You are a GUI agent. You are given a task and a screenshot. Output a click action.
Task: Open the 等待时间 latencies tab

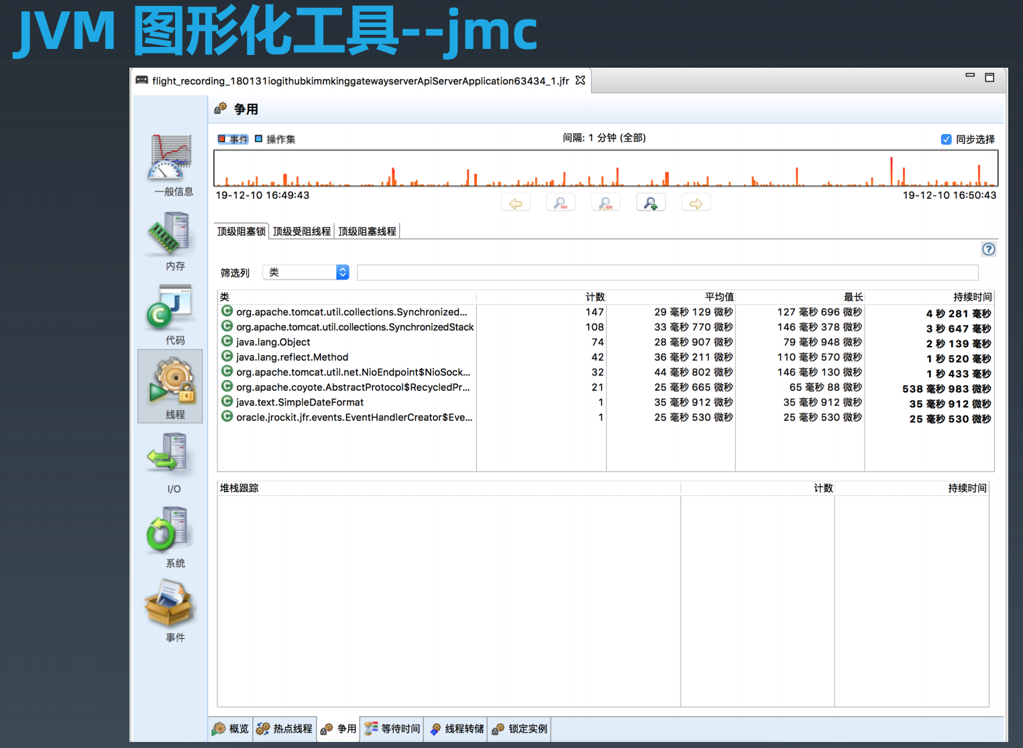click(392, 729)
